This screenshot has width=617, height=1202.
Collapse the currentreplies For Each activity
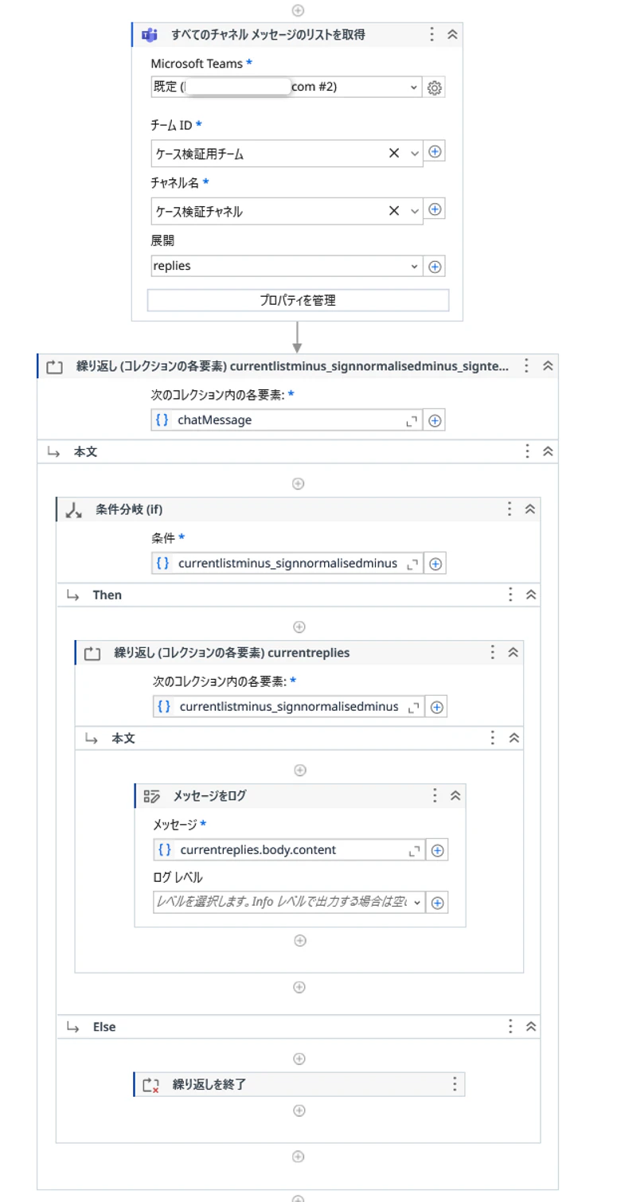click(x=514, y=653)
